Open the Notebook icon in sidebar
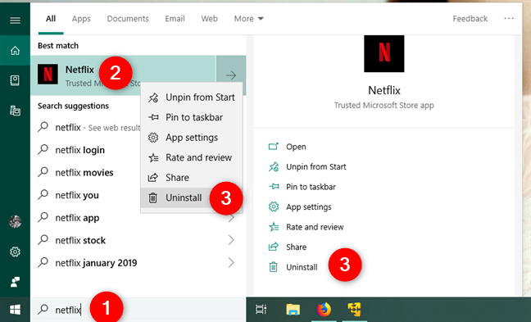Image resolution: width=531 pixels, height=322 pixels. pos(15,80)
